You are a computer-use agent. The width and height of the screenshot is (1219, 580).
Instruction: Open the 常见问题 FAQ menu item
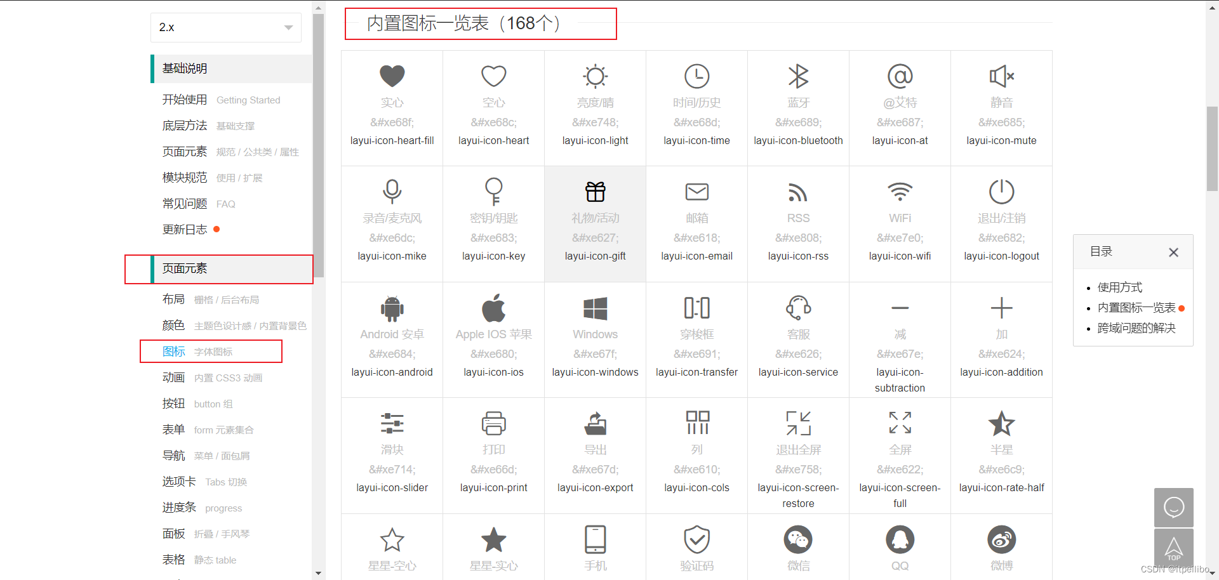coord(185,203)
